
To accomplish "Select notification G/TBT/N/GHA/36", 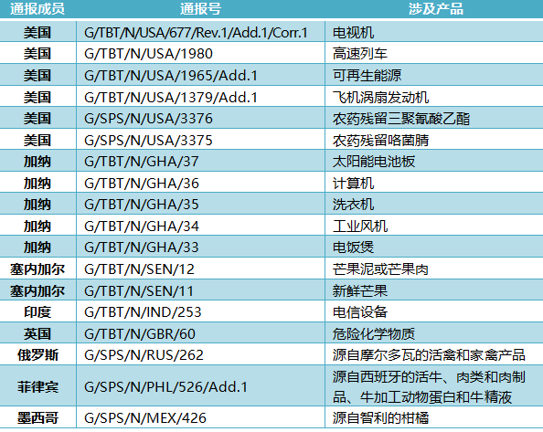I will pos(200,183).
